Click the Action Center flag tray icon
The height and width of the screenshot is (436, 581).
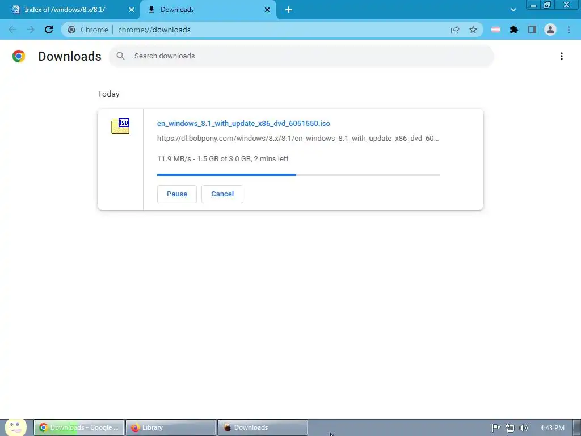496,428
